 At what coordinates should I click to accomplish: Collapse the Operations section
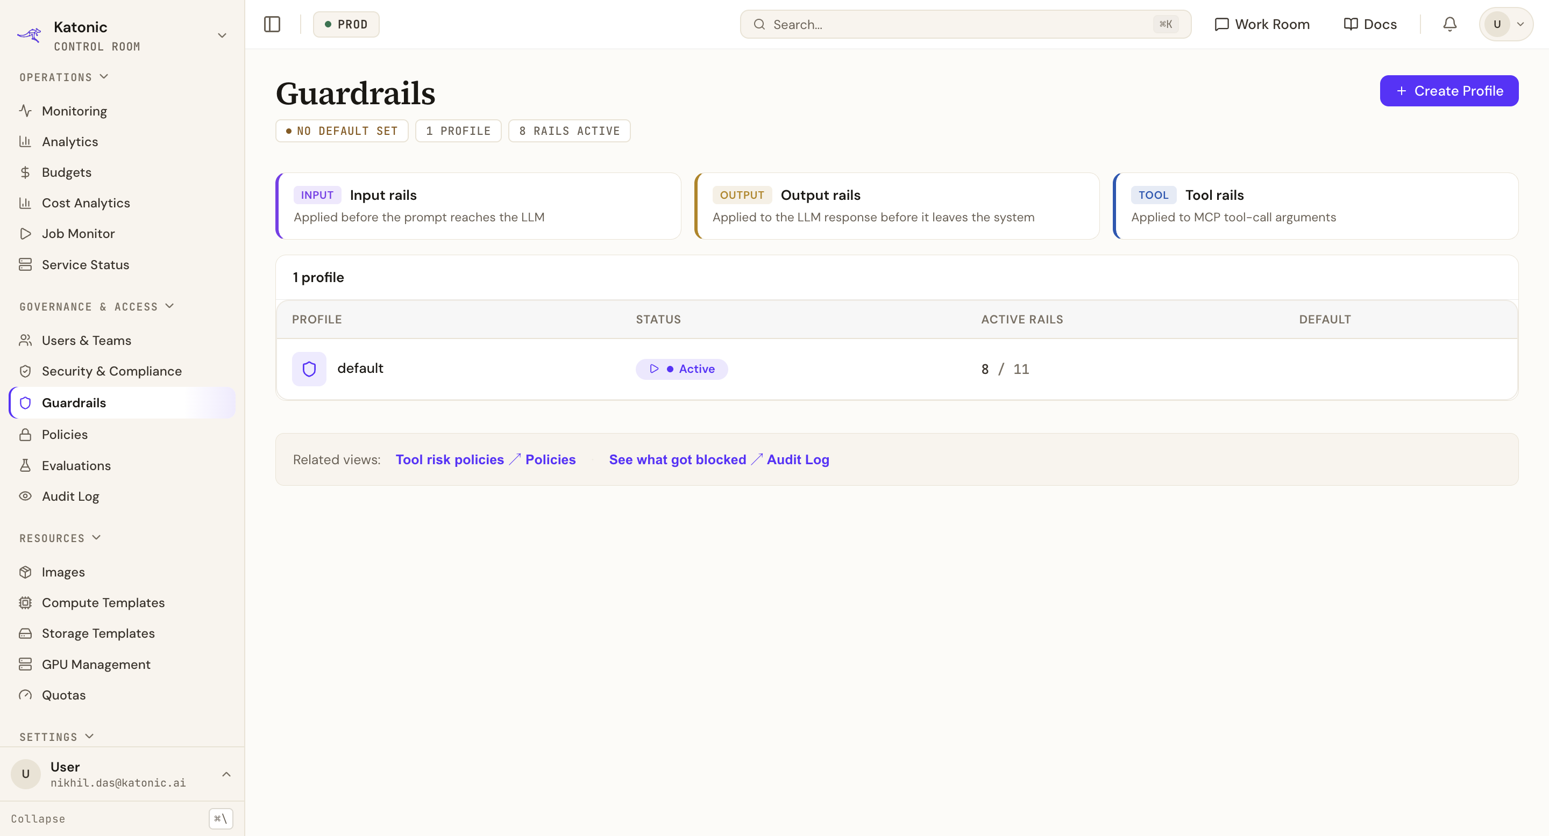coord(104,77)
